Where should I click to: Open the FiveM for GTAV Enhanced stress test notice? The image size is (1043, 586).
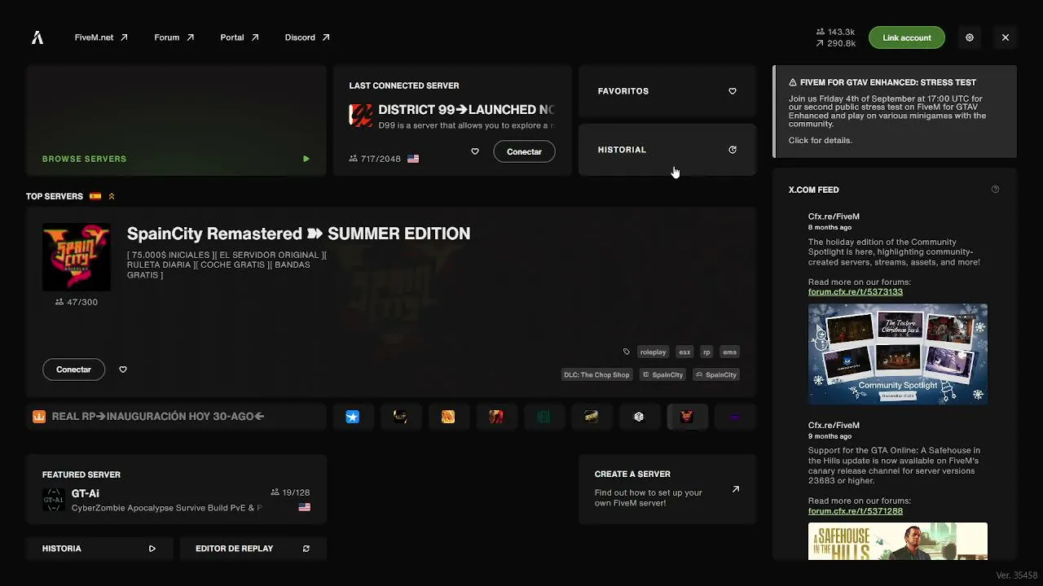(895, 112)
